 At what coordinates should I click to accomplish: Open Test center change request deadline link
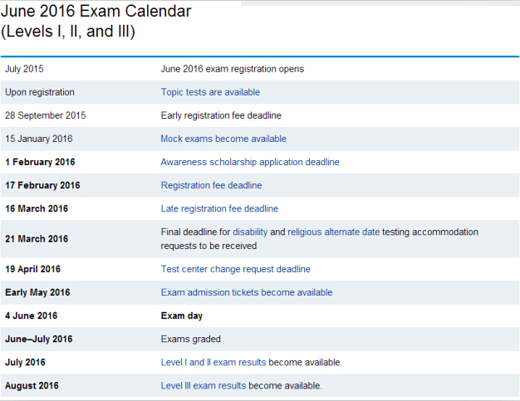click(x=235, y=269)
